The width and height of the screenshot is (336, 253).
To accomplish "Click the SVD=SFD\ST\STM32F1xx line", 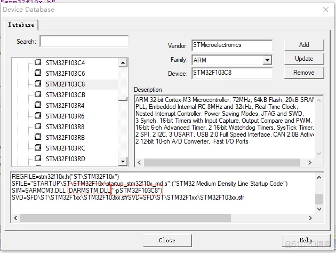I will (128, 197).
